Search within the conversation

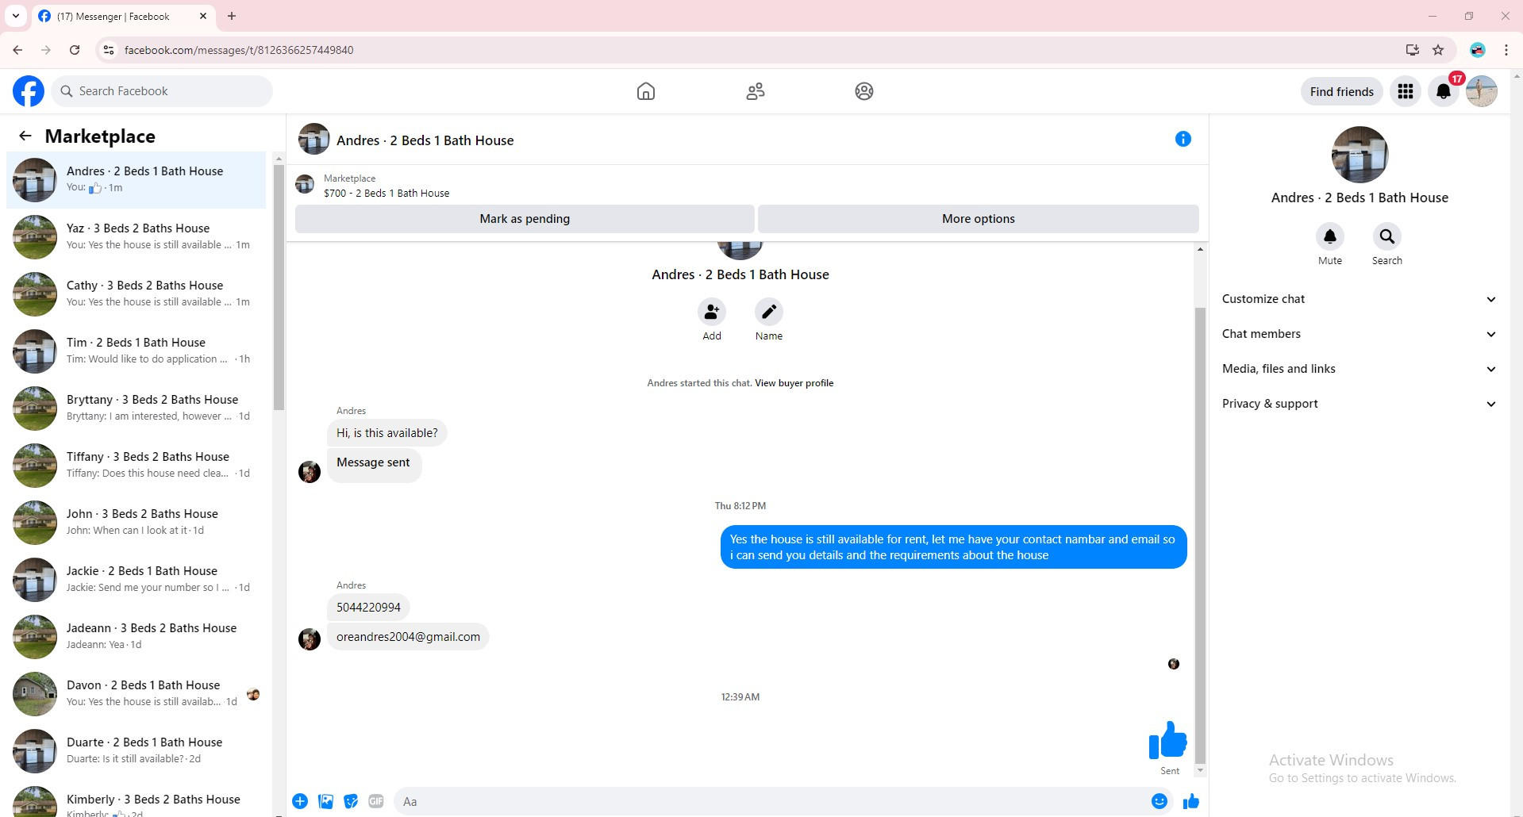[1387, 236]
